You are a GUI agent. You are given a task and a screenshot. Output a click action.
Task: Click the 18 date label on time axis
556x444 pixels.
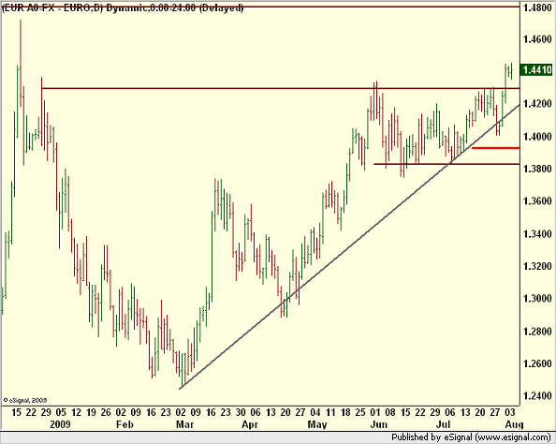[345, 413]
